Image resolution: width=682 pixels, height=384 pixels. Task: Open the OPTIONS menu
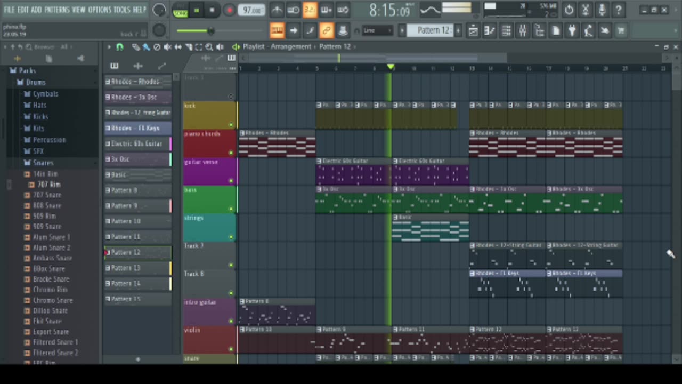(99, 10)
